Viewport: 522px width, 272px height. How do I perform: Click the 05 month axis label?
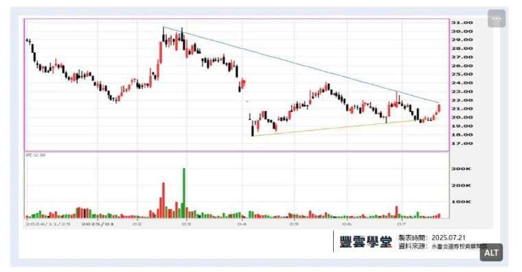click(293, 224)
